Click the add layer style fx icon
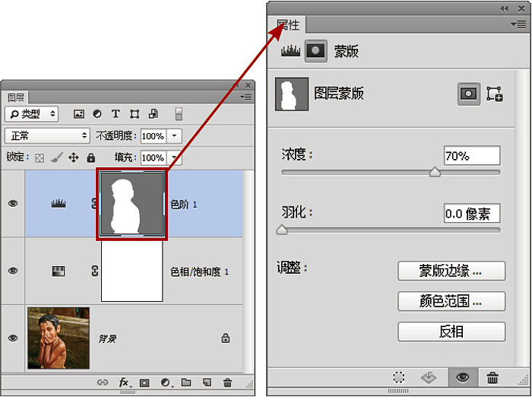532x397 pixels. pos(124,383)
